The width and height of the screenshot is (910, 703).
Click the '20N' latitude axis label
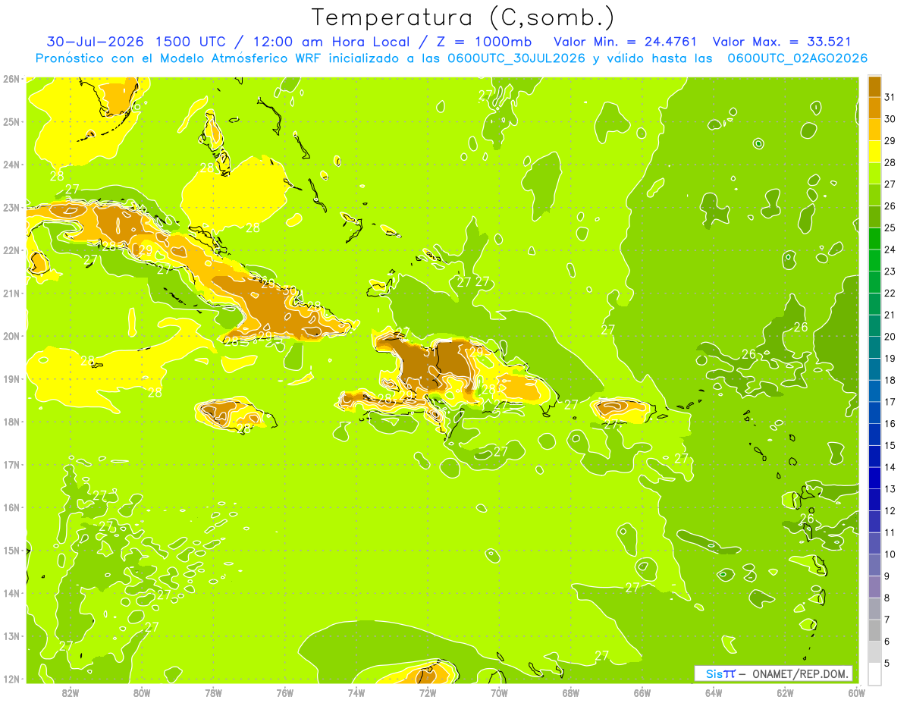coord(11,335)
